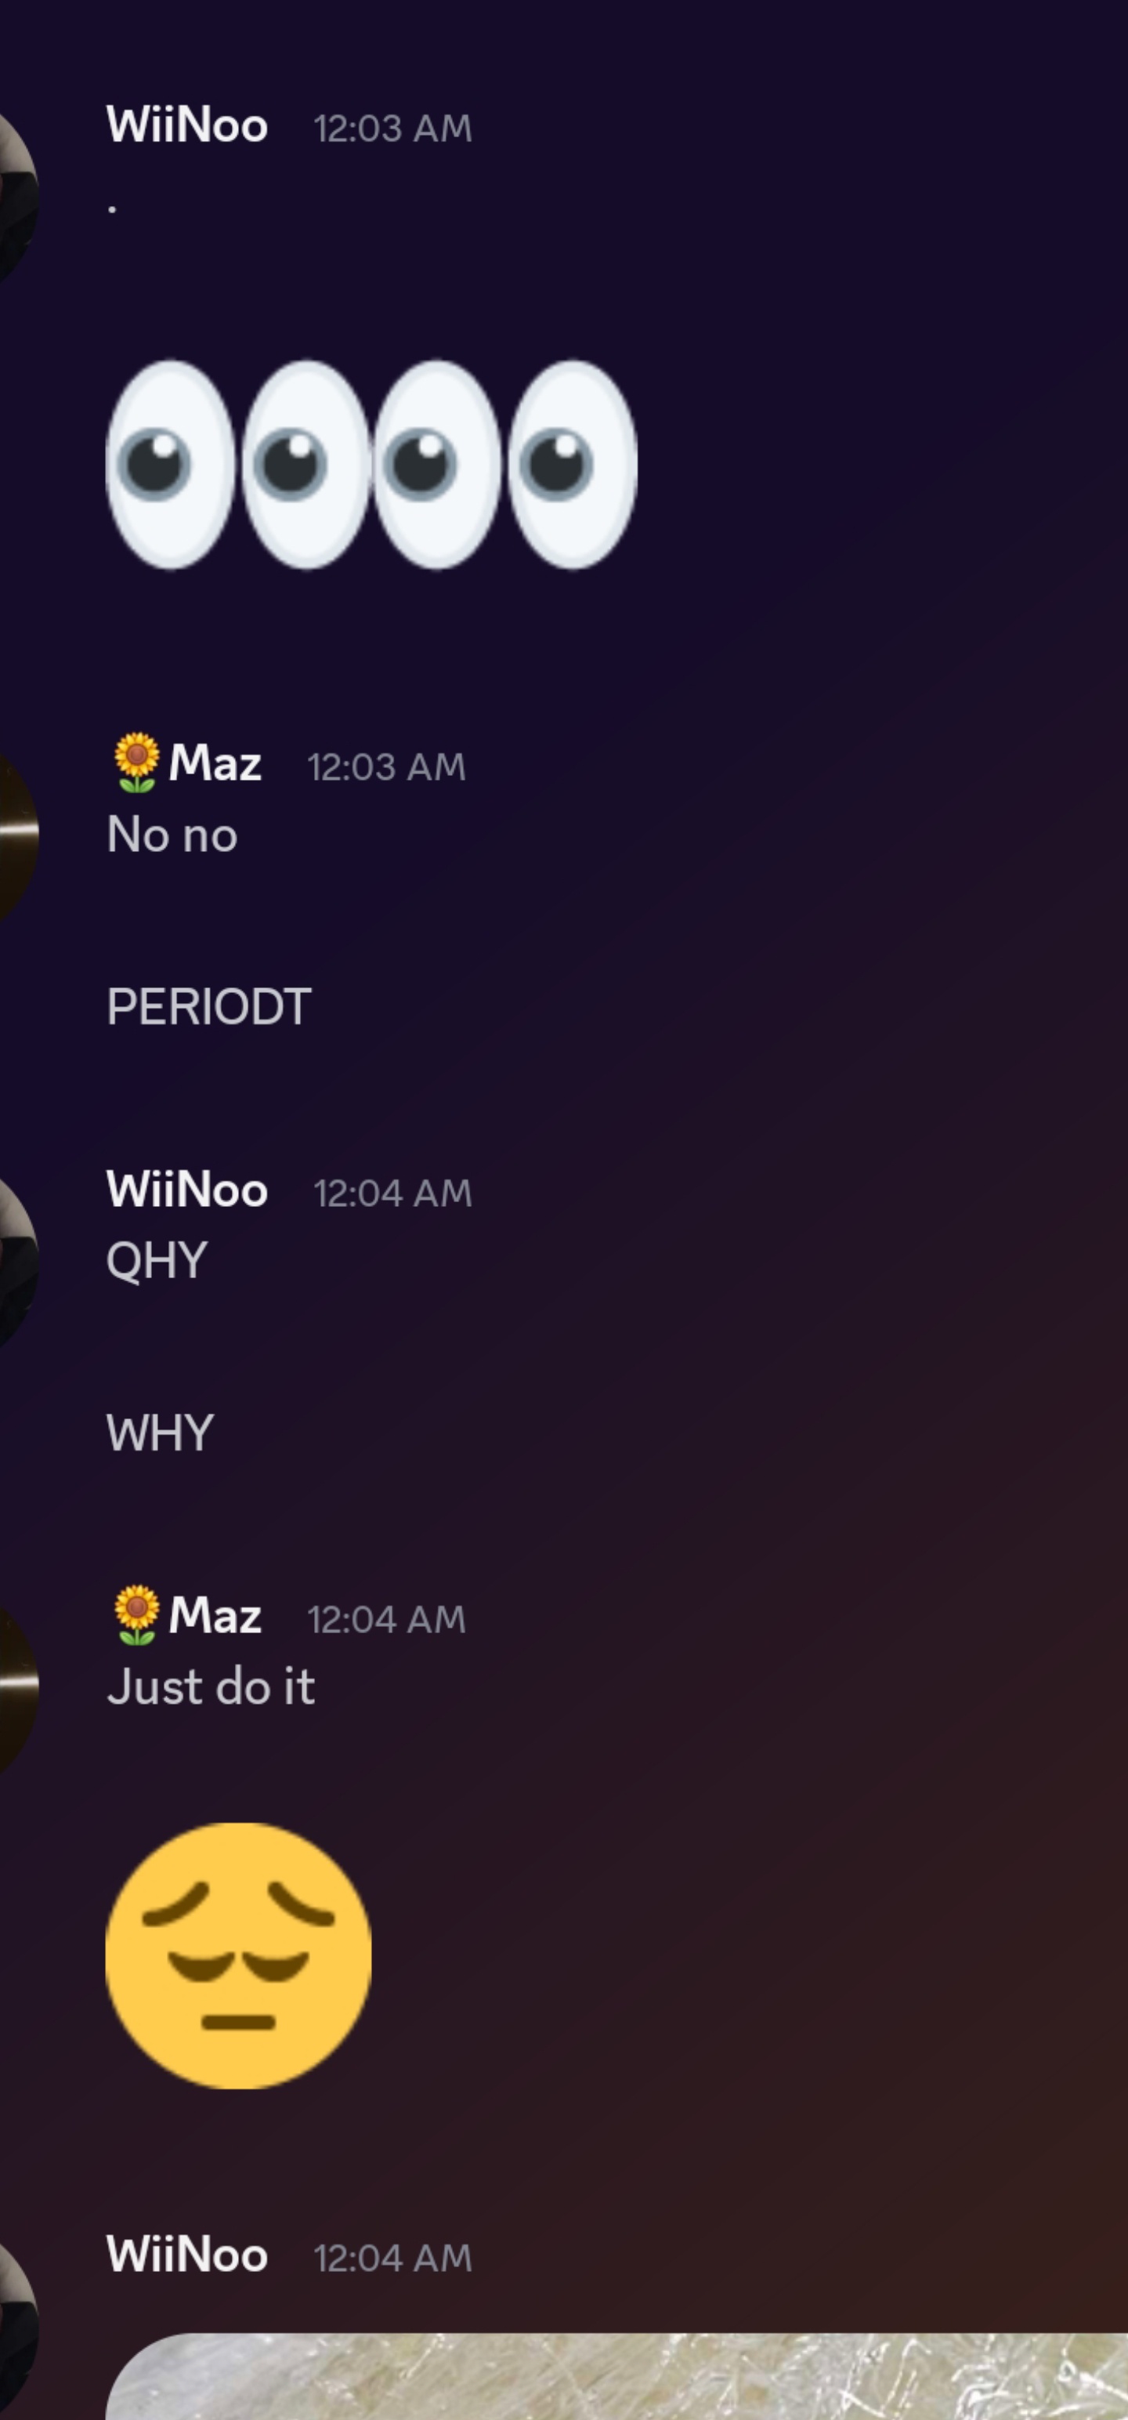1128x2420 pixels.
Task: Click the "PERIODT" message text
Action: coord(208,1007)
